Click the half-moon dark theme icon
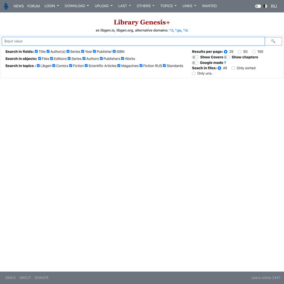The image size is (284, 284). [265, 6]
